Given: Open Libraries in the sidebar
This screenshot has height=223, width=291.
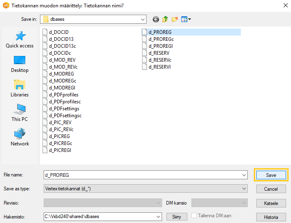Looking at the screenshot, I should pos(20,89).
